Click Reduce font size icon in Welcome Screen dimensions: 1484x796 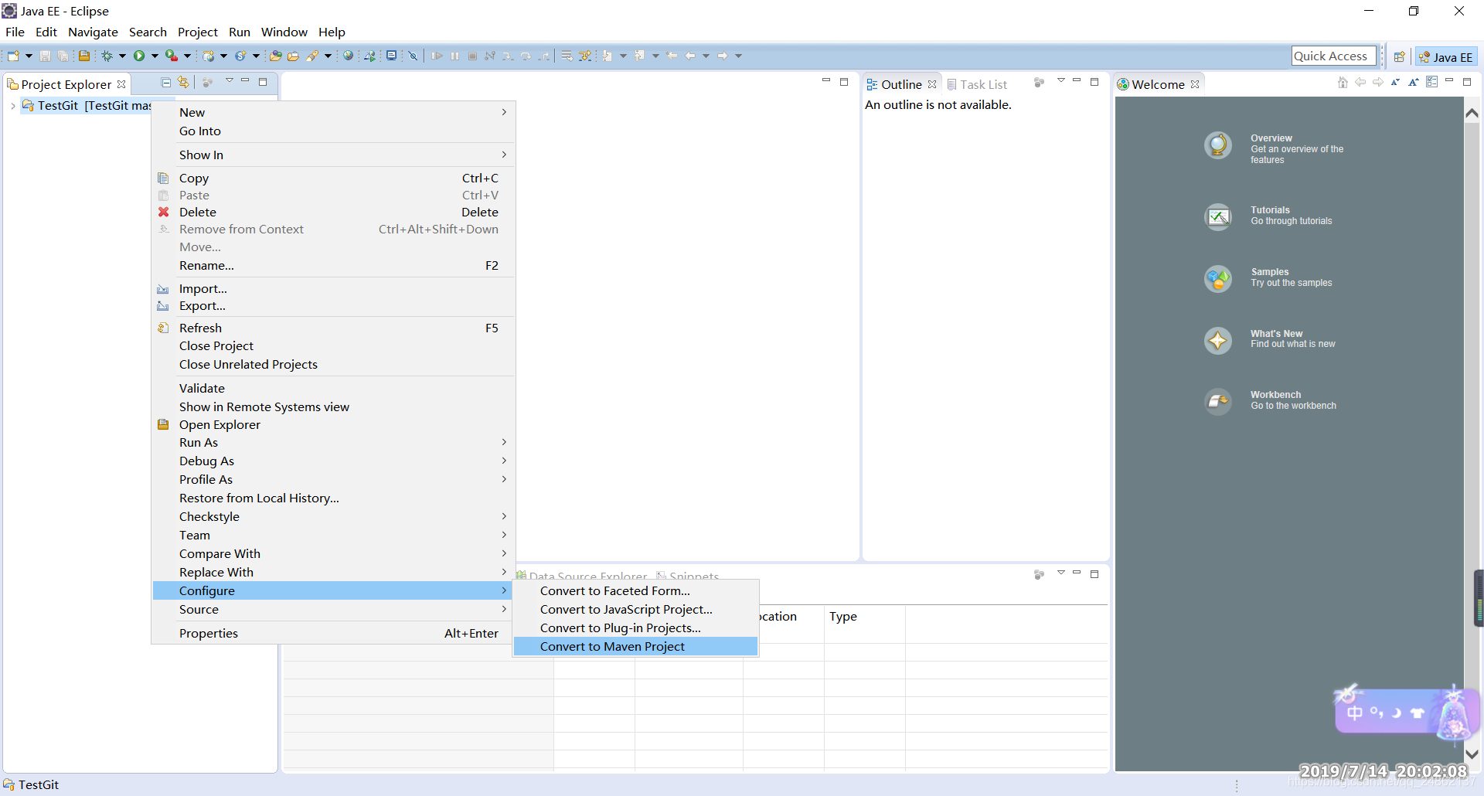(1395, 83)
